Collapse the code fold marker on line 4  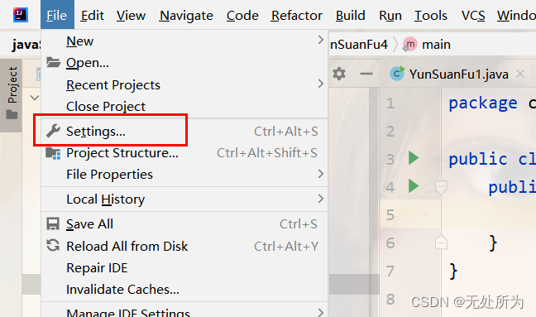point(441,187)
